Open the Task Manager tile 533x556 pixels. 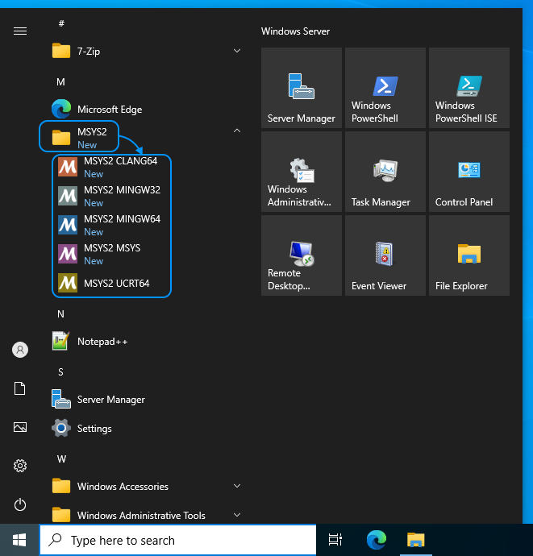pyautogui.click(x=385, y=172)
